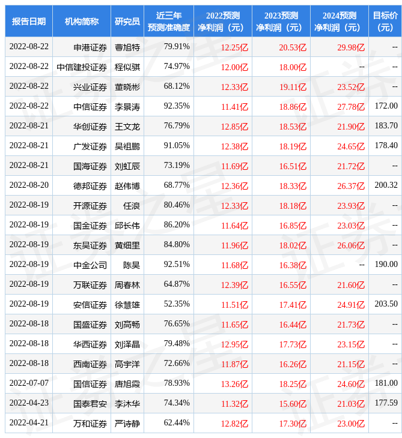Select the 国海证券 institution cell
The height and width of the screenshot is (438, 402).
(x=81, y=166)
